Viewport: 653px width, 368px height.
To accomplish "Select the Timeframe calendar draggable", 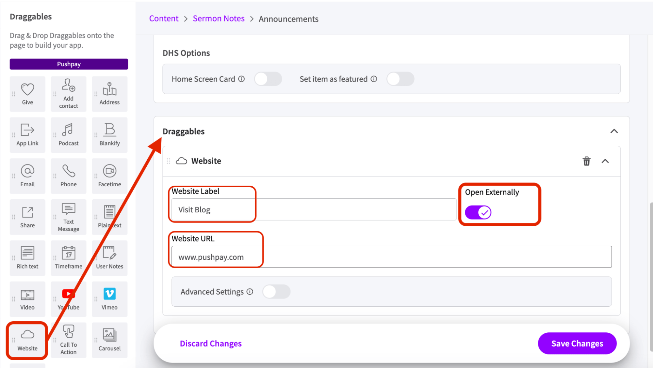I will tap(68, 258).
